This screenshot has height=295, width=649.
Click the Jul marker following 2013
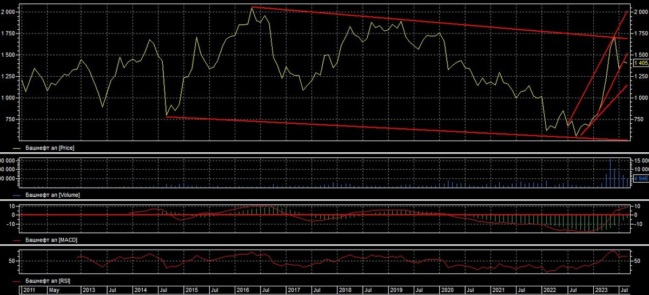pyautogui.click(x=112, y=291)
